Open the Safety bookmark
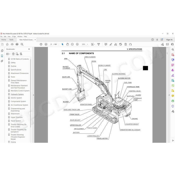 [x=13, y=62]
